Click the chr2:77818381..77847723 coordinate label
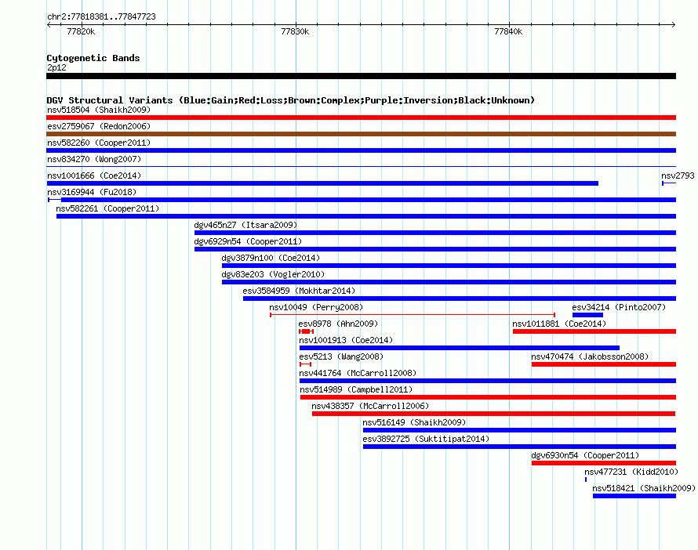 tap(101, 16)
